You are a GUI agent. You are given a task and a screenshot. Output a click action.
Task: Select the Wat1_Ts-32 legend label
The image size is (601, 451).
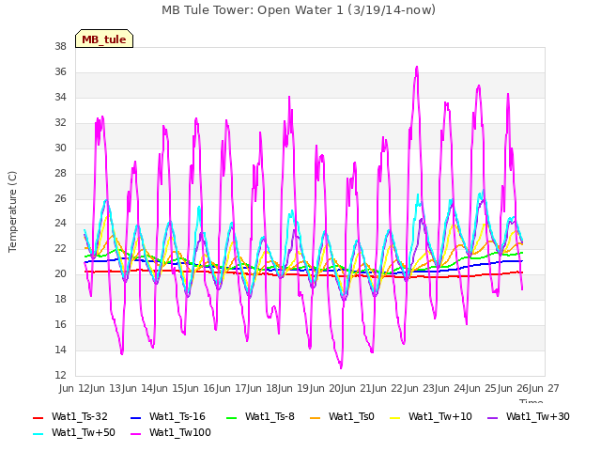coord(80,416)
